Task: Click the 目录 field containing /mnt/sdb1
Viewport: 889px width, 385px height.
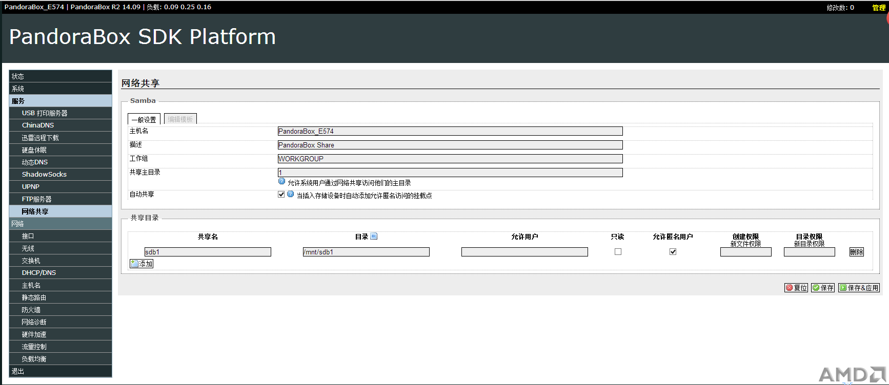Action: click(x=366, y=252)
